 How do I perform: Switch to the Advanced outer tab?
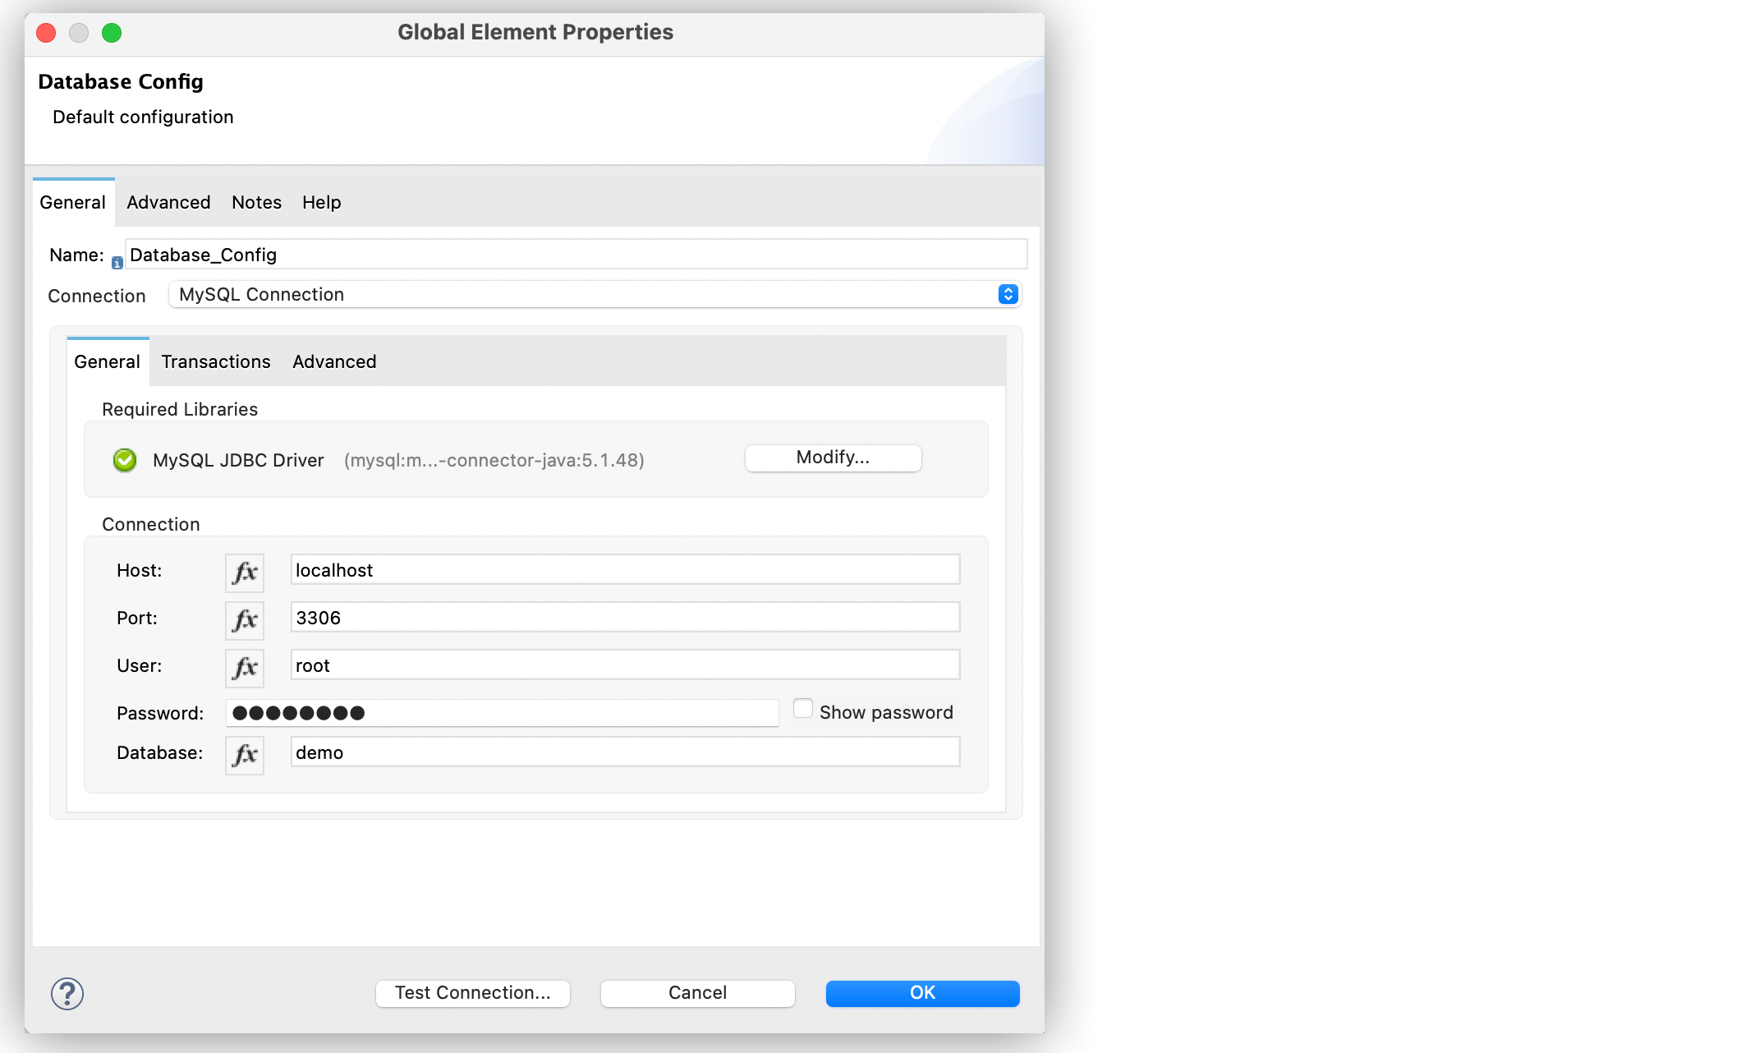tap(167, 202)
